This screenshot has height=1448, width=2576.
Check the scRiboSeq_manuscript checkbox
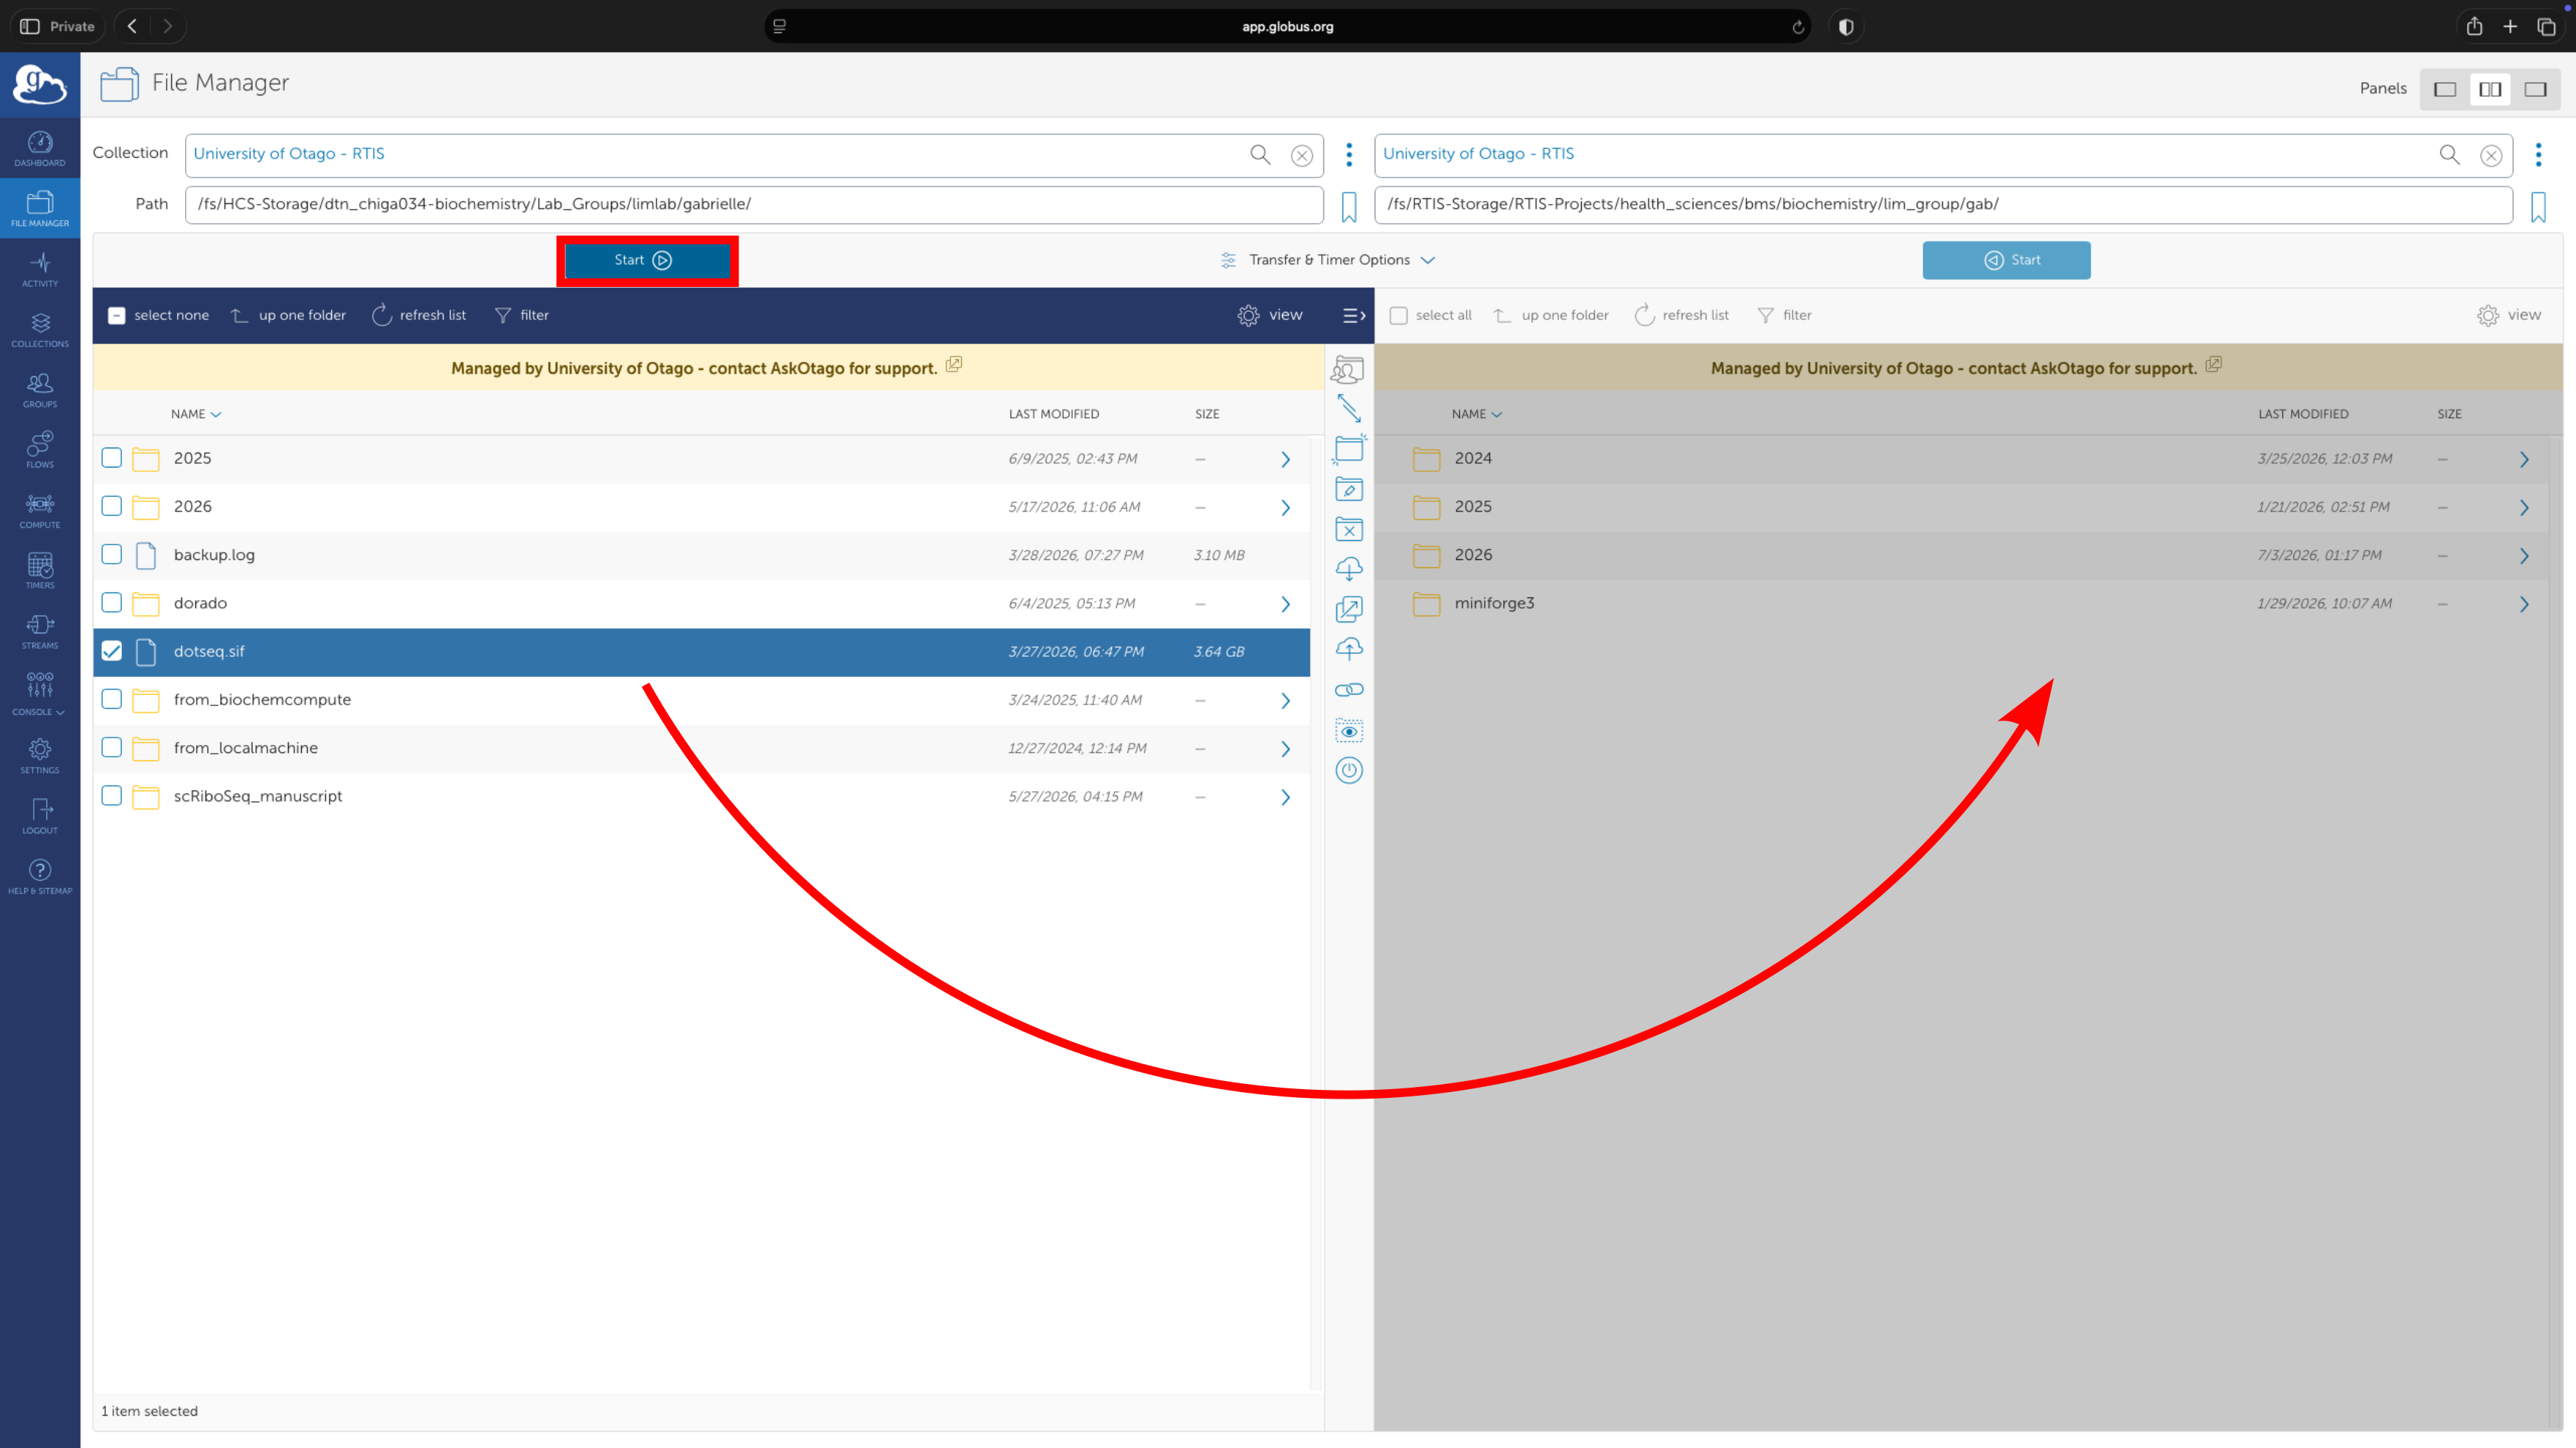click(x=112, y=796)
